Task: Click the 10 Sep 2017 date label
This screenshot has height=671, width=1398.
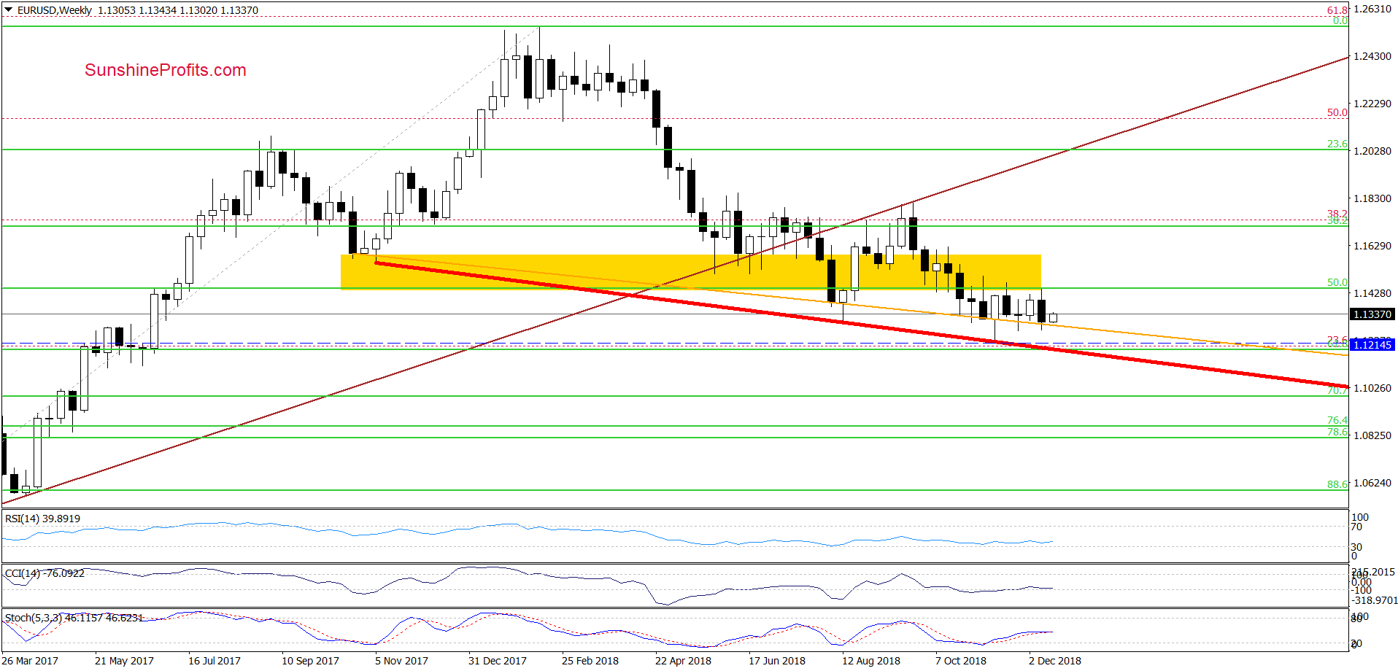Action: (x=310, y=661)
